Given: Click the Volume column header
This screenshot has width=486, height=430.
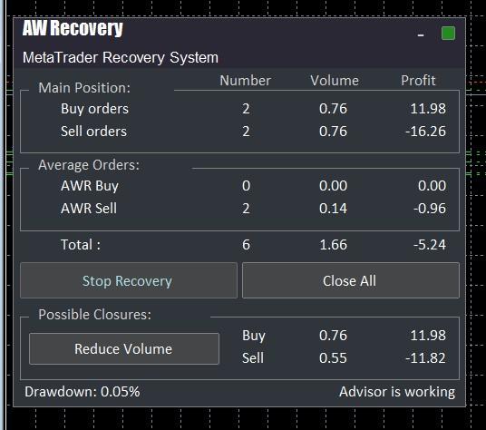Looking at the screenshot, I should point(335,81).
